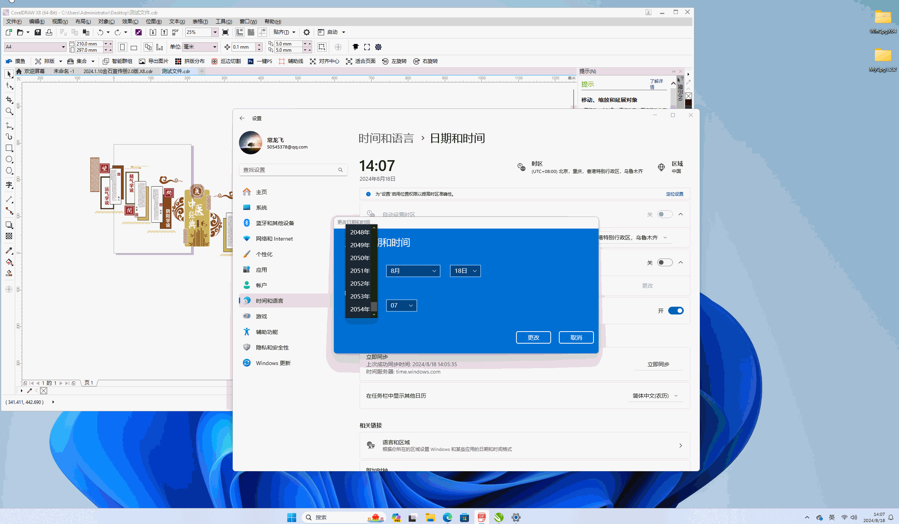
Task: Toggle the 关 switch above 更改 button
Action: click(x=665, y=263)
